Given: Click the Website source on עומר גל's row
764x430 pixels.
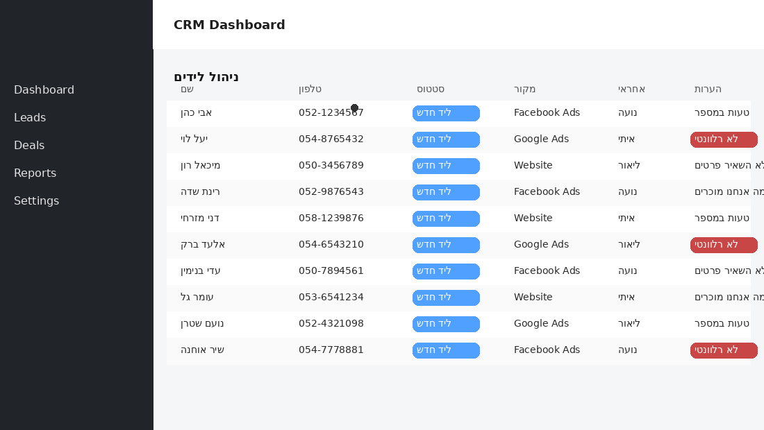Looking at the screenshot, I should click(533, 298).
